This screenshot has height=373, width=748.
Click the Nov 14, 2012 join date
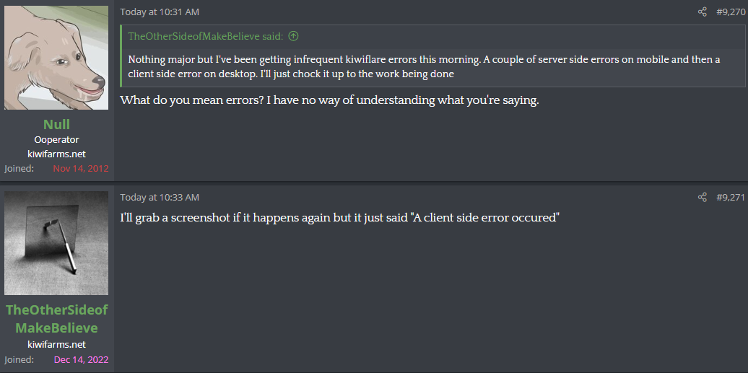pyautogui.click(x=81, y=168)
